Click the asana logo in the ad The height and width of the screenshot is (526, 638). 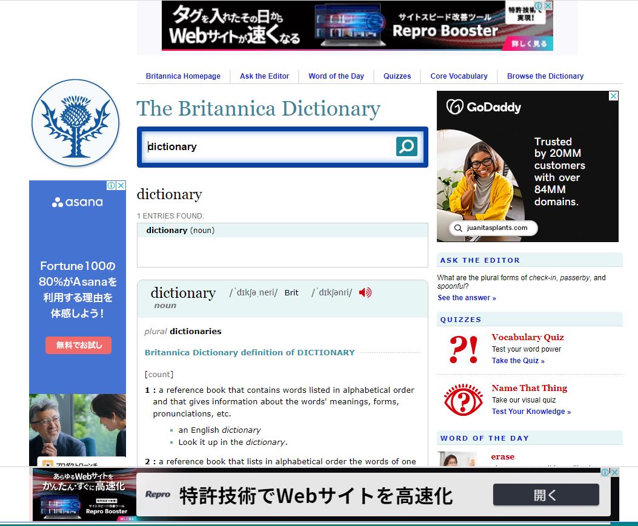[78, 202]
